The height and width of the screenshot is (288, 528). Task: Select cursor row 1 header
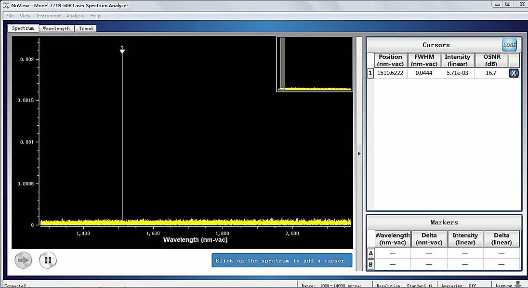[x=370, y=73]
